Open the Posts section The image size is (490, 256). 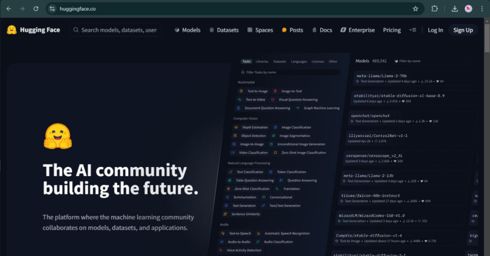(292, 30)
